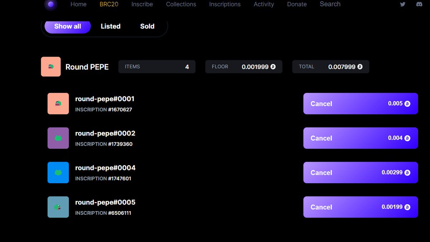430x242 pixels.
Task: Cancel the 0.005 BTC listing
Action: pyautogui.click(x=360, y=104)
